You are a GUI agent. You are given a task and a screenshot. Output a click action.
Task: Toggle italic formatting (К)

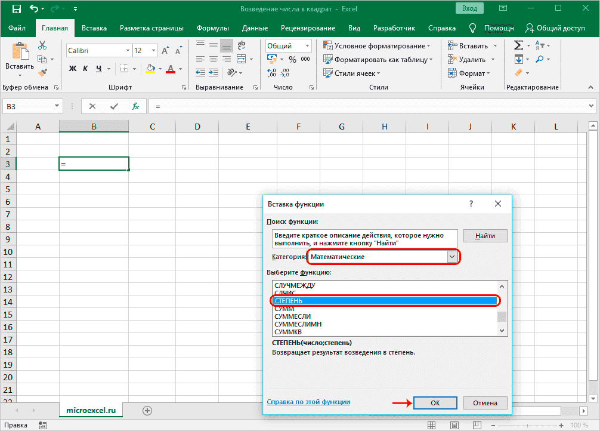pos(86,69)
